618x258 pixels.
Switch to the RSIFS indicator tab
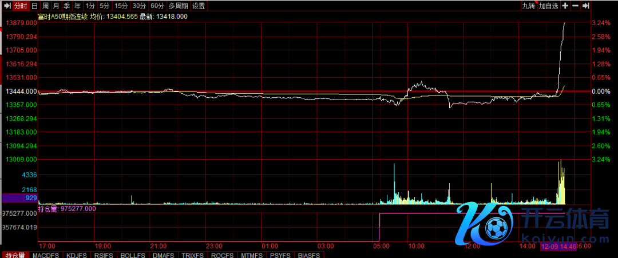104,255
